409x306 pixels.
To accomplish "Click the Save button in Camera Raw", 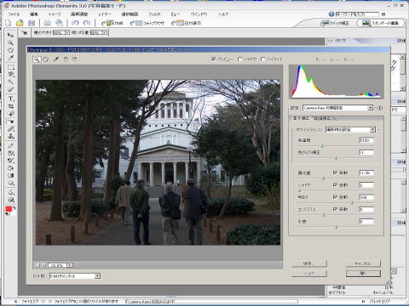I will coord(309,263).
